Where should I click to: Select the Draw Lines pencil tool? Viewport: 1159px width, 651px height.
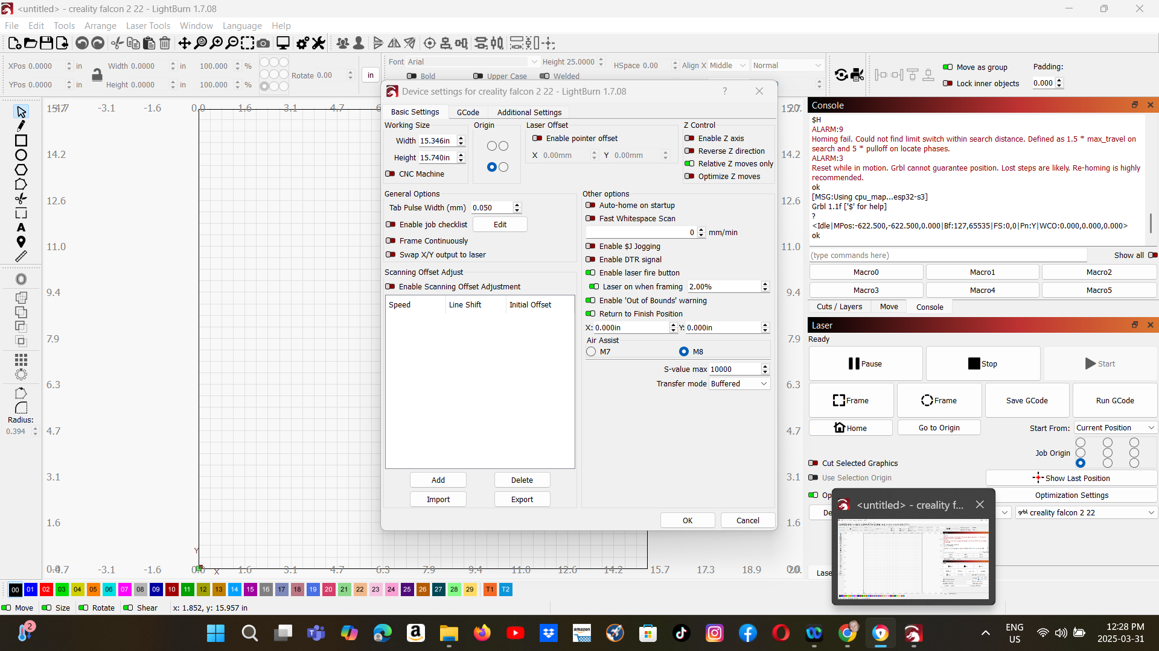click(21, 126)
